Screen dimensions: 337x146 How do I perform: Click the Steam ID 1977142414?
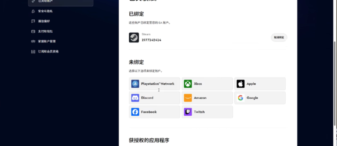click(151, 40)
